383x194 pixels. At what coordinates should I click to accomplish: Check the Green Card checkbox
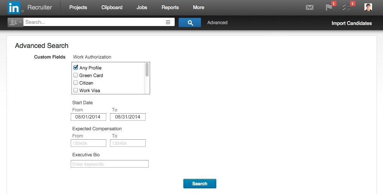point(76,75)
